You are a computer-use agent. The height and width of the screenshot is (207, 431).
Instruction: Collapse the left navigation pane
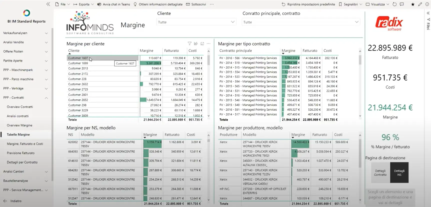(x=48, y=4)
